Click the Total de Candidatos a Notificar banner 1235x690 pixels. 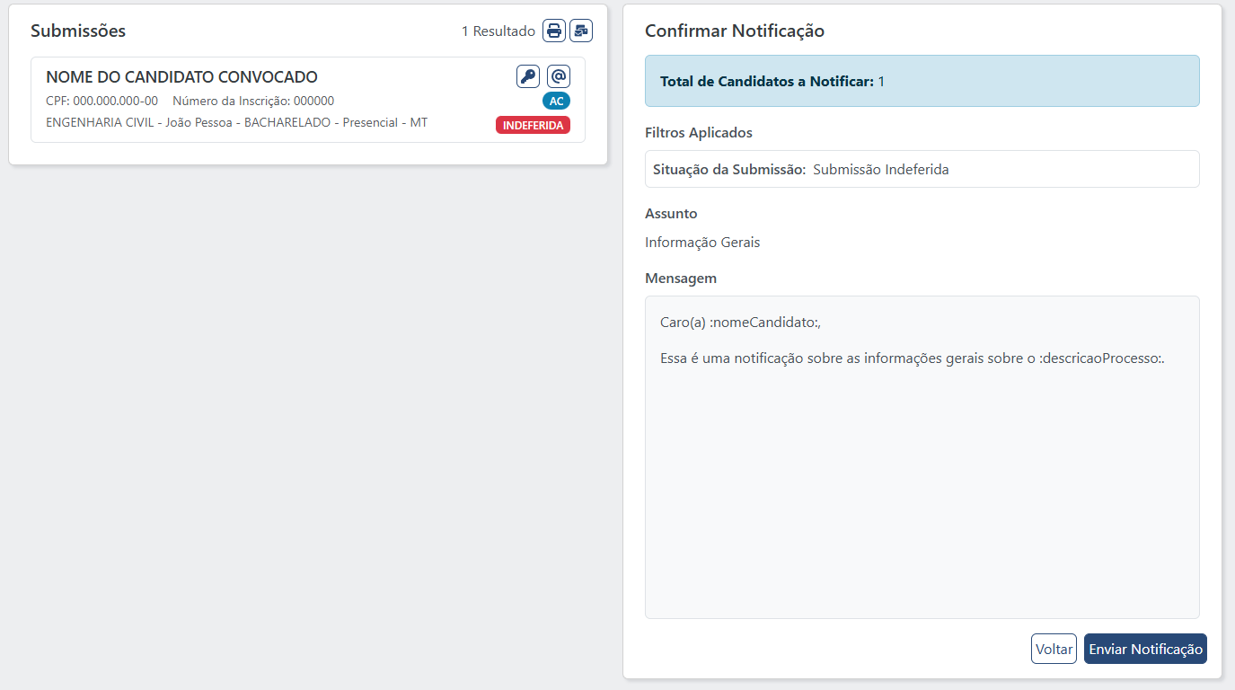click(x=921, y=81)
